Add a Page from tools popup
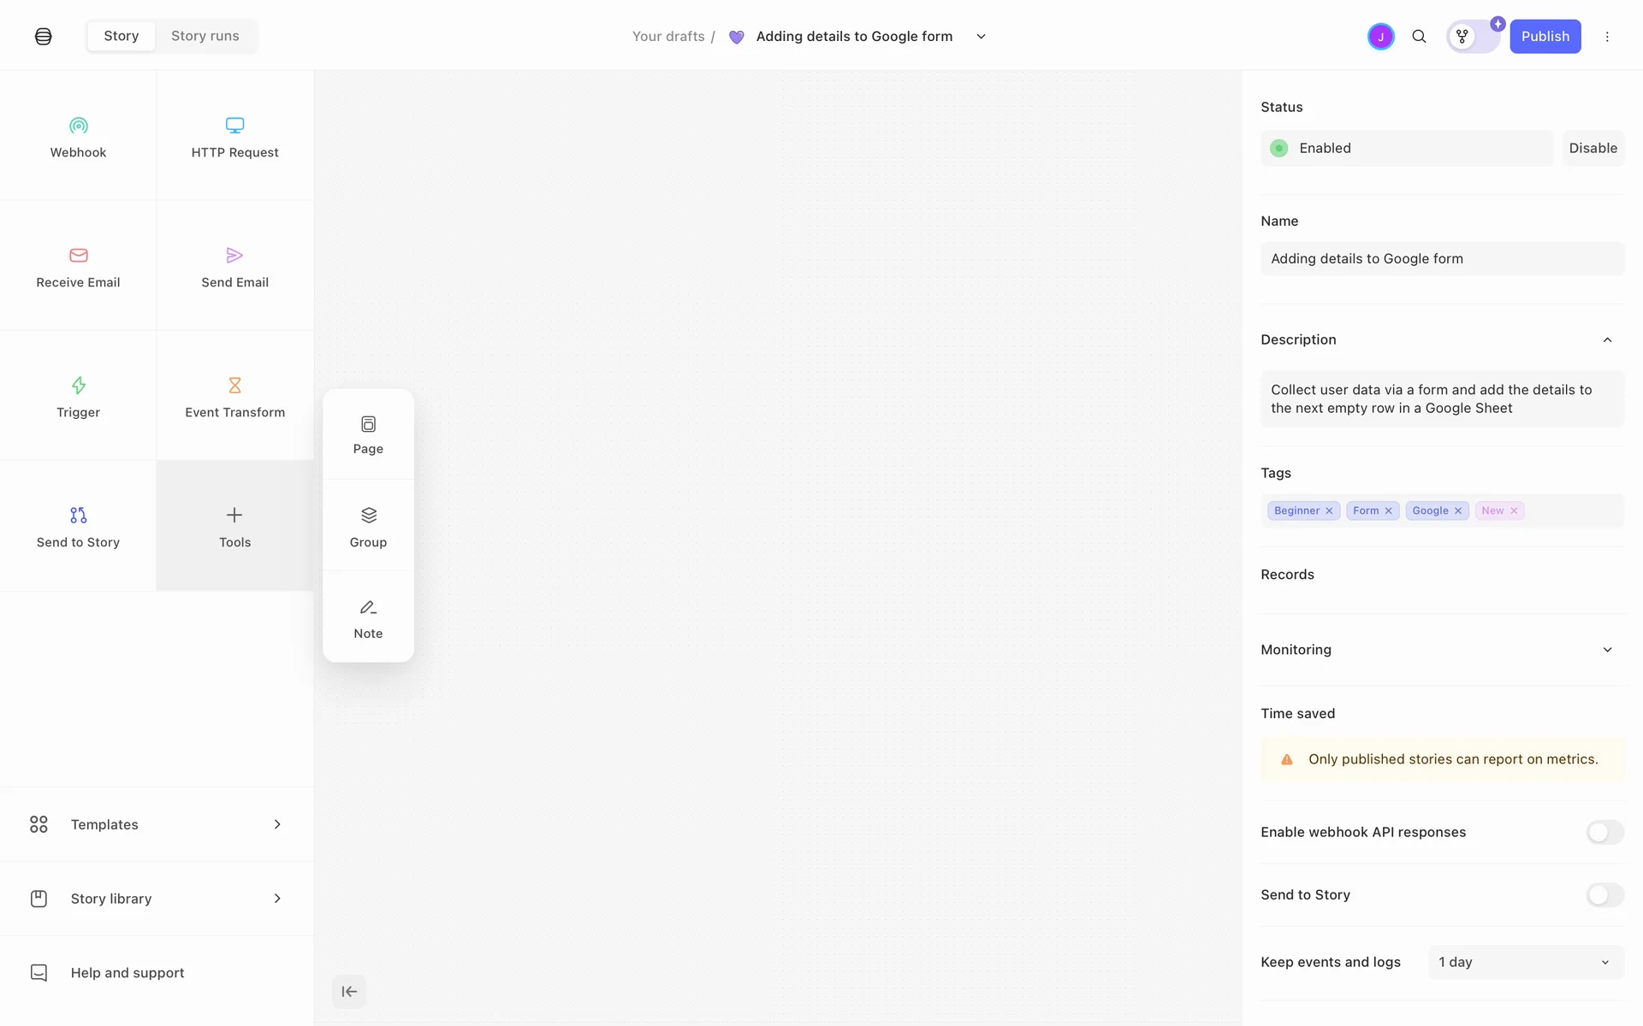Image resolution: width=1643 pixels, height=1026 pixels. (x=368, y=434)
